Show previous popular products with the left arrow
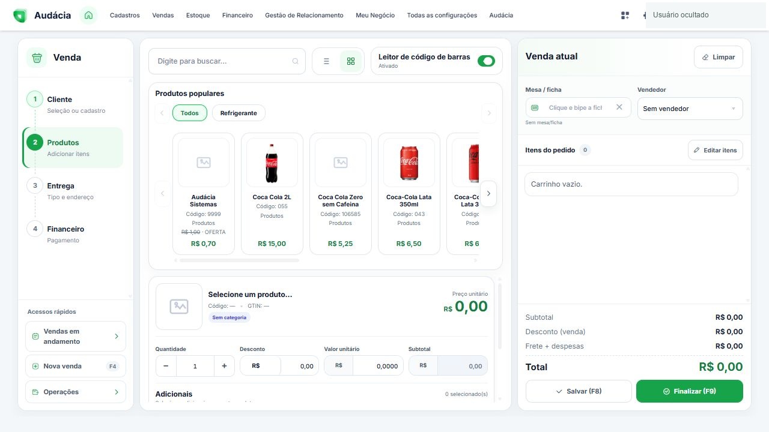 162,194
